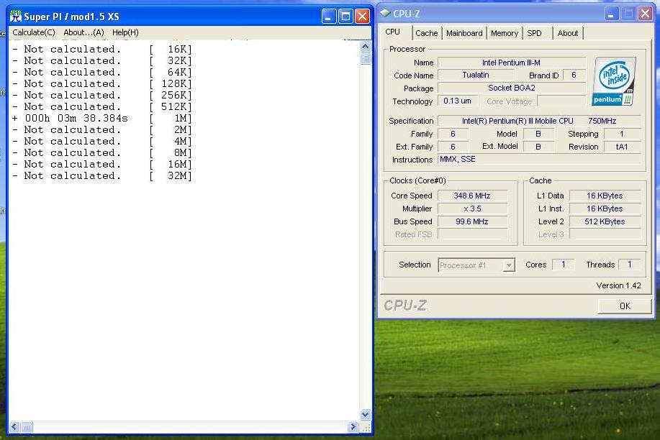Viewport: 660px width, 440px height.
Task: Click the Code Name value 'Tualatin'
Action: (x=476, y=75)
